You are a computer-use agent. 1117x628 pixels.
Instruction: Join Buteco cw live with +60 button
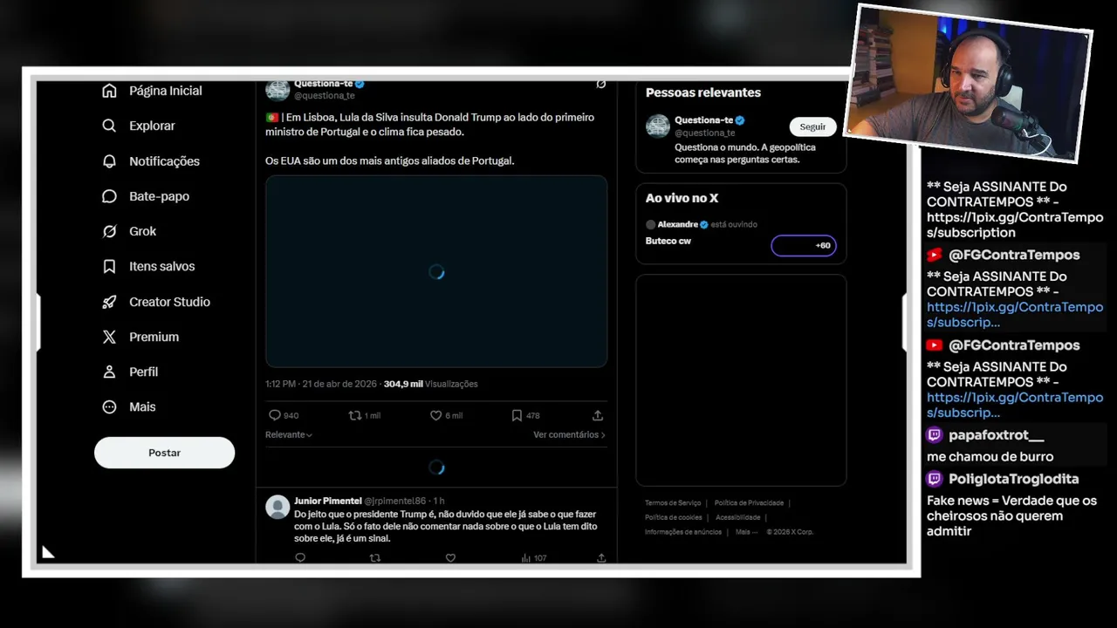pyautogui.click(x=804, y=246)
